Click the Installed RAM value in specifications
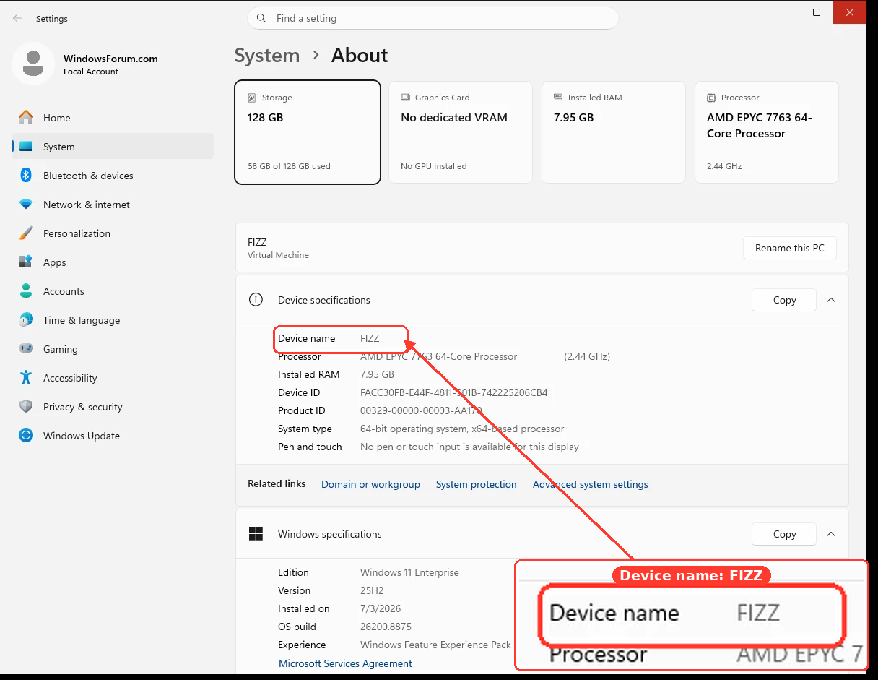878x680 pixels. (x=377, y=374)
